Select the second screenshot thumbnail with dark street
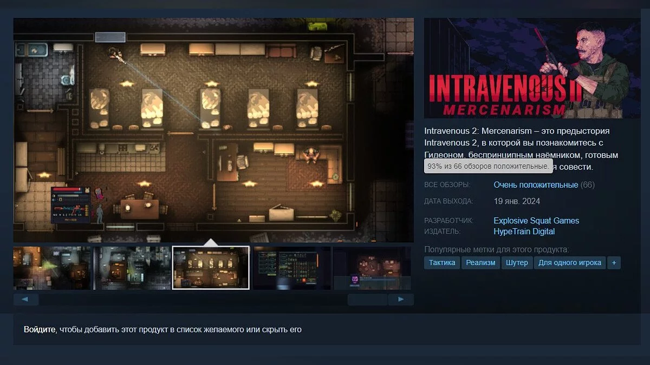 (132, 268)
